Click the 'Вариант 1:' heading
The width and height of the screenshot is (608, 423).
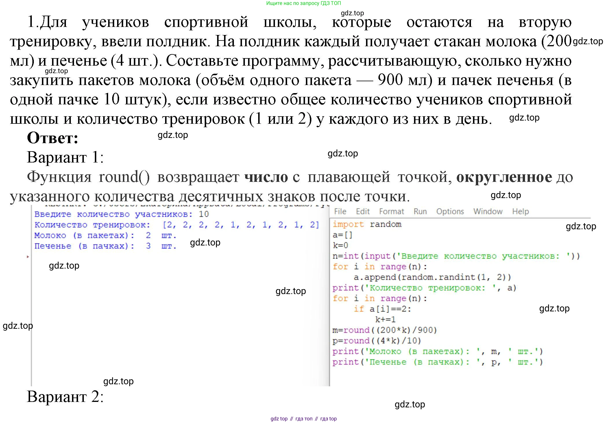tap(65, 158)
